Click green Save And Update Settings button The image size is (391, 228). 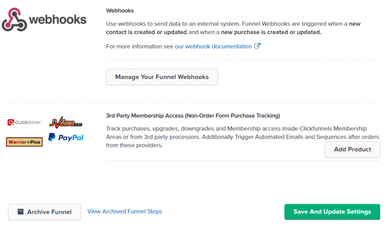pos(332,212)
